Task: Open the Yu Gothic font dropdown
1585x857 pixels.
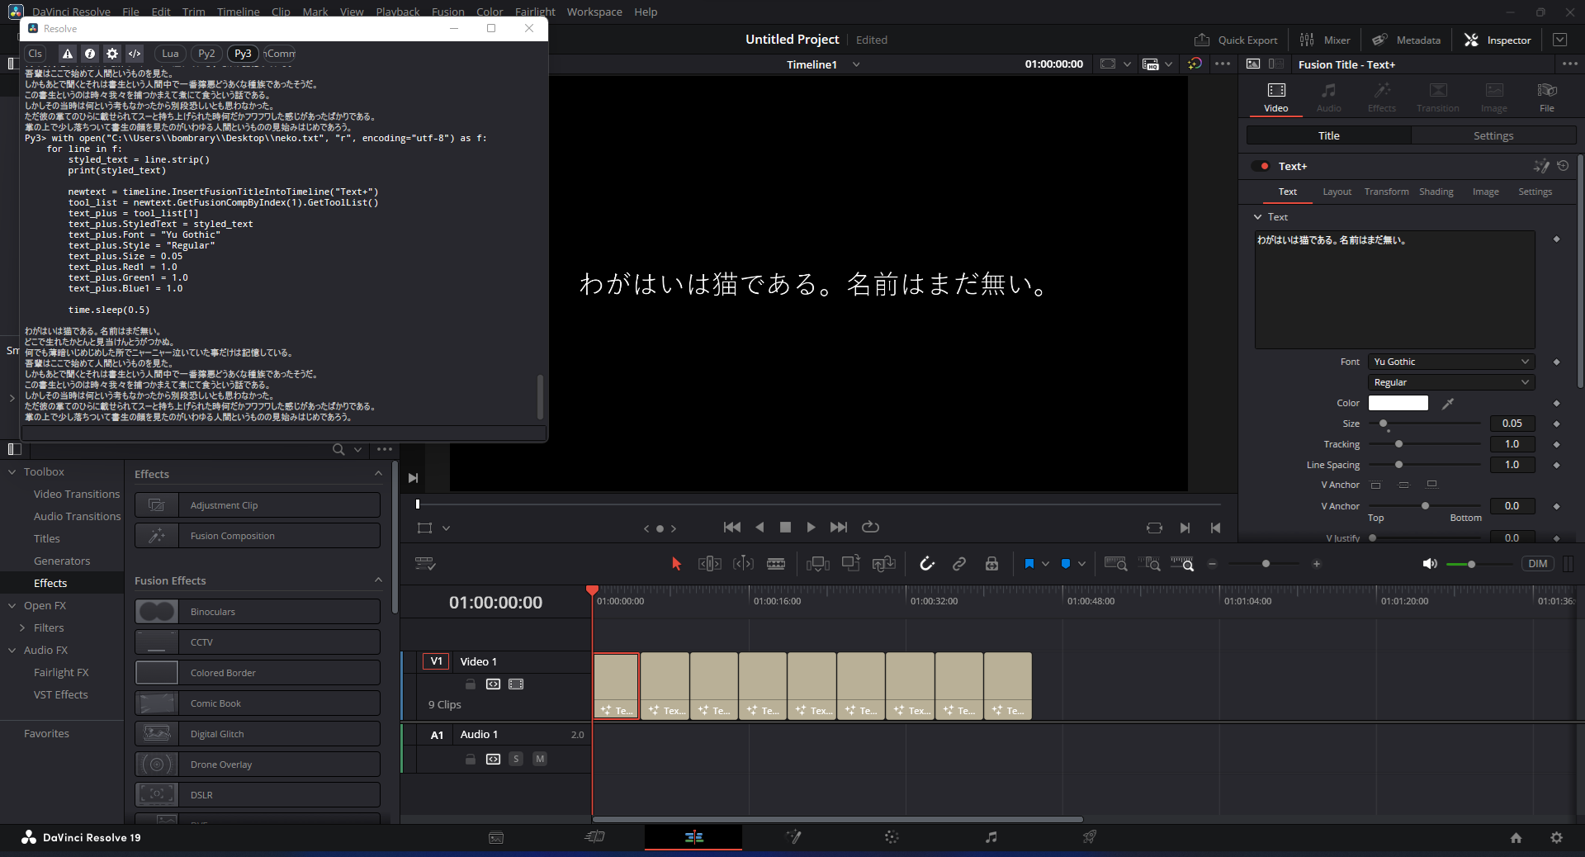Action: [x=1450, y=362]
